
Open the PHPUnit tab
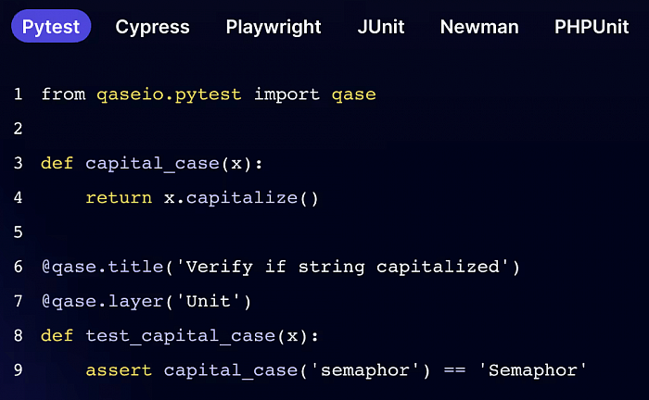point(592,27)
